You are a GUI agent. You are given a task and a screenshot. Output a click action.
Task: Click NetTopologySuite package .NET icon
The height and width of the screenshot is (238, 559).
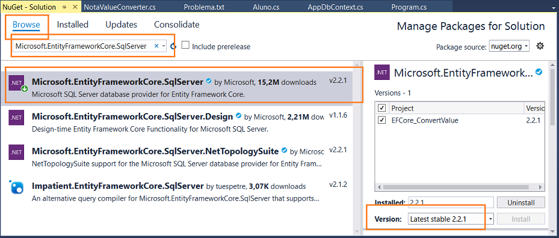tap(16, 152)
